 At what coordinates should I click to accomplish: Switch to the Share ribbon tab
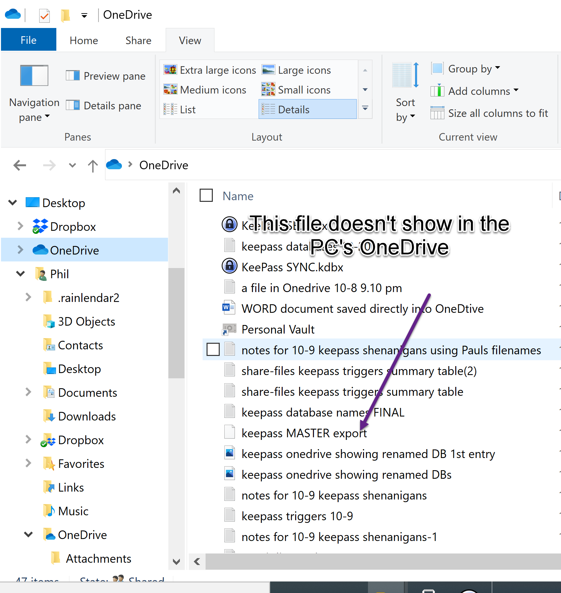point(138,40)
